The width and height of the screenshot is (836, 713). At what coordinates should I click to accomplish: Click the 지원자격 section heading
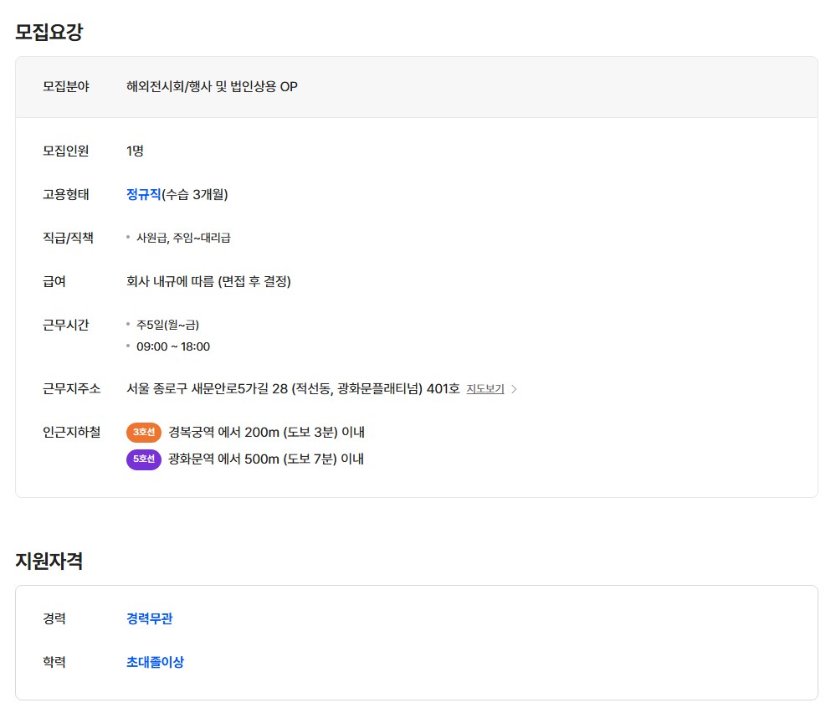[x=49, y=561]
